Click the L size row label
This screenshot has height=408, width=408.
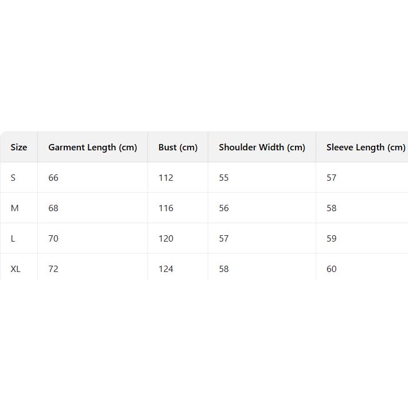point(13,239)
